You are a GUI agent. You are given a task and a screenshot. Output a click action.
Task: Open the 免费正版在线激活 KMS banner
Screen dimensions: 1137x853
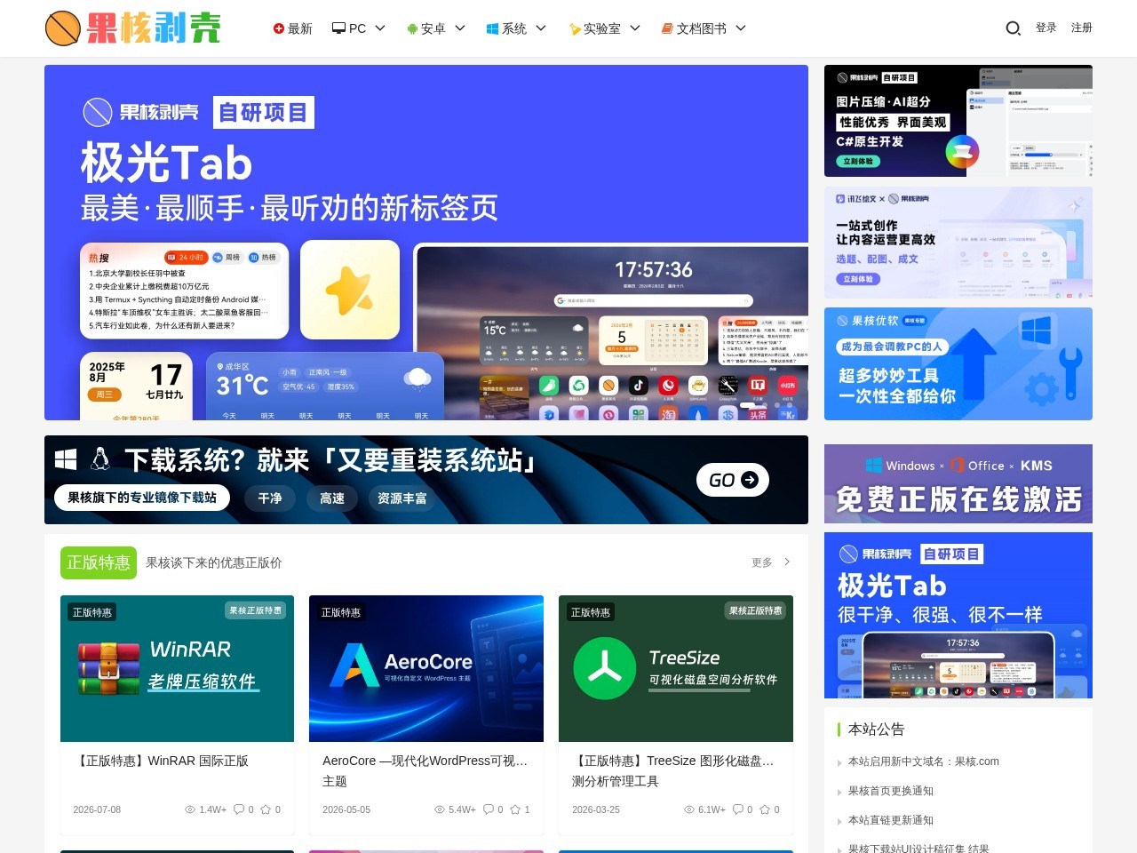click(x=958, y=484)
